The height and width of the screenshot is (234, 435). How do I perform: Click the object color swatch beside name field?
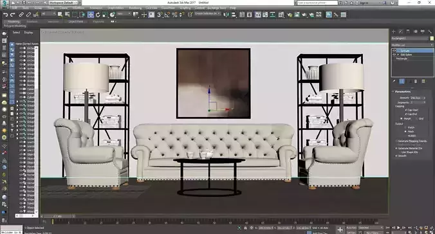pyautogui.click(x=432, y=39)
